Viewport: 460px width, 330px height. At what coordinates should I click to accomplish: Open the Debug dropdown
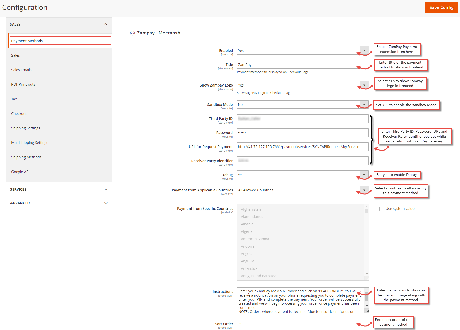pos(302,175)
